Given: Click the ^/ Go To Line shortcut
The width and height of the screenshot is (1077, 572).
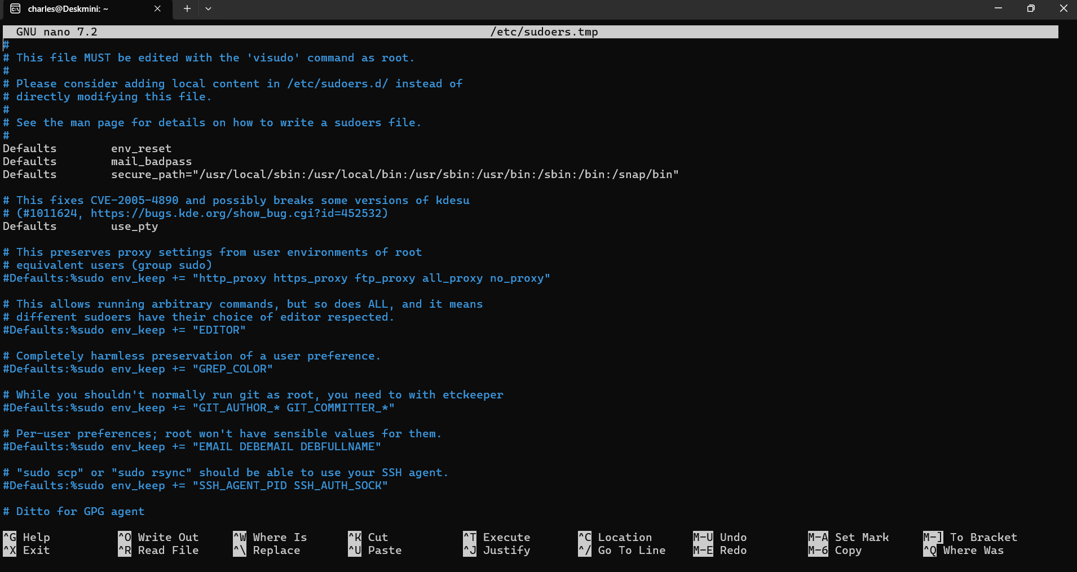Looking at the screenshot, I should (x=622, y=550).
